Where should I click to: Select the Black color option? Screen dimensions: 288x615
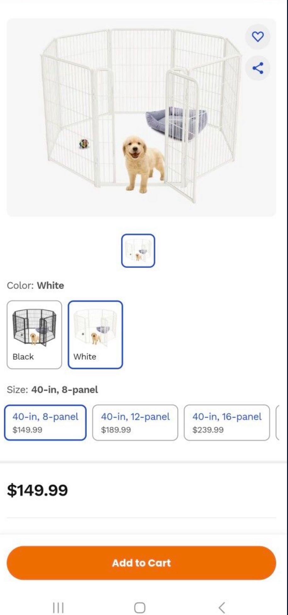click(34, 334)
